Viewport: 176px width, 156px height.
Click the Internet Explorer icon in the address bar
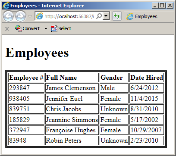tap(39, 16)
